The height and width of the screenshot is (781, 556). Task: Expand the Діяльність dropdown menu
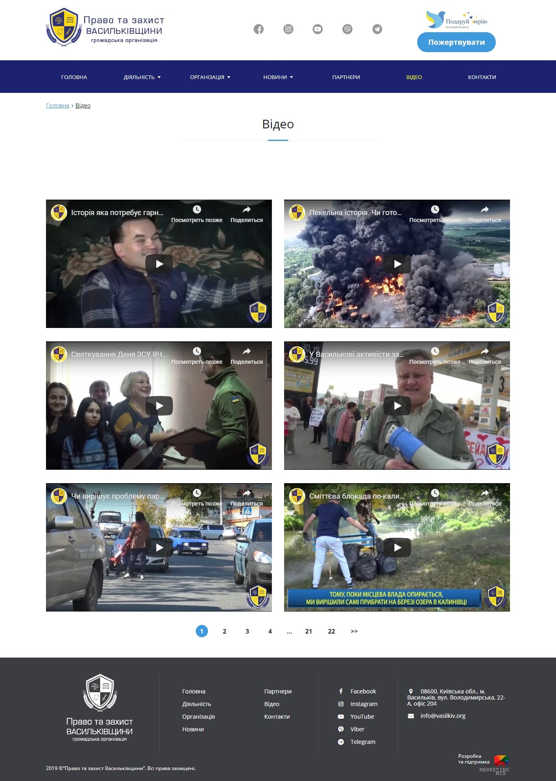(x=142, y=77)
